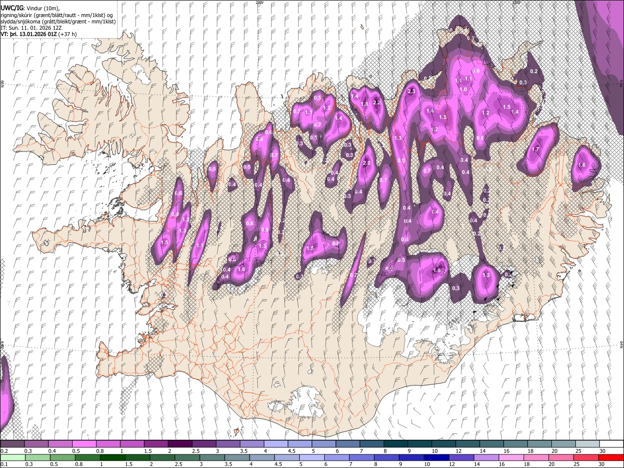Click the '0.1' label under the green legend row

click(4, 465)
